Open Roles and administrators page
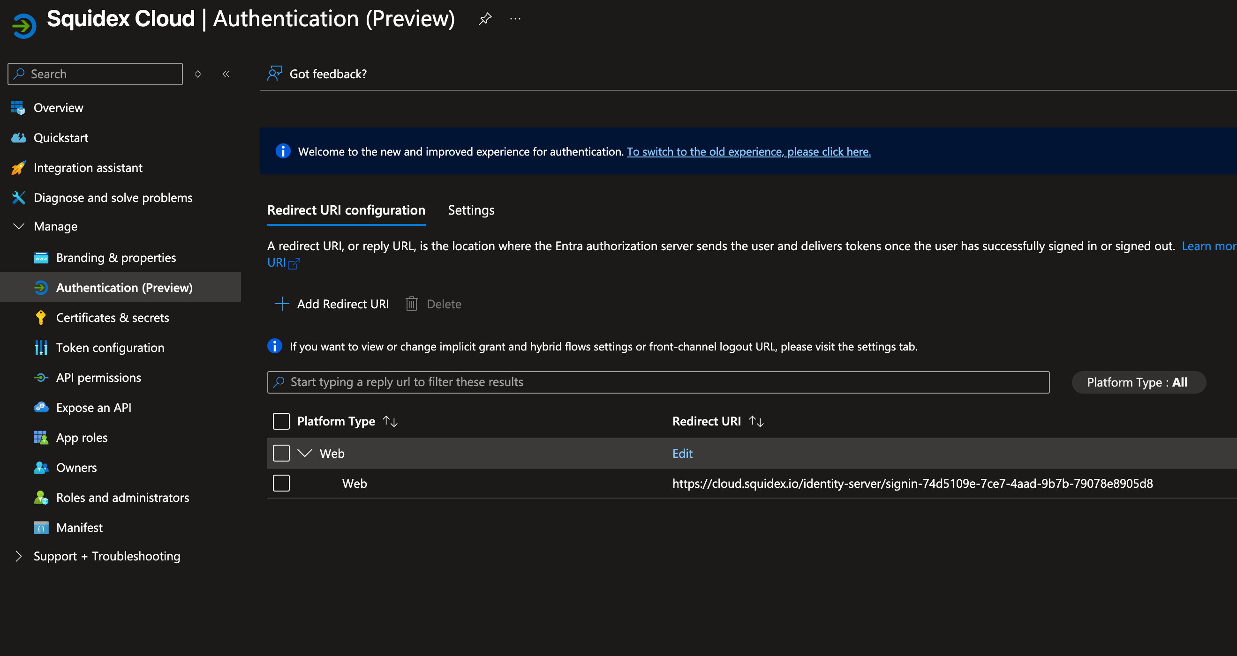Viewport: 1237px width, 656px height. [122, 498]
